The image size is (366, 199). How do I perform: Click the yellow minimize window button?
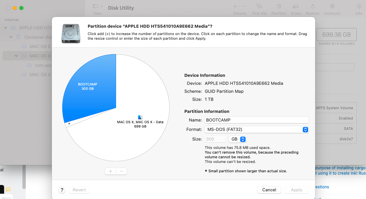point(15,8)
